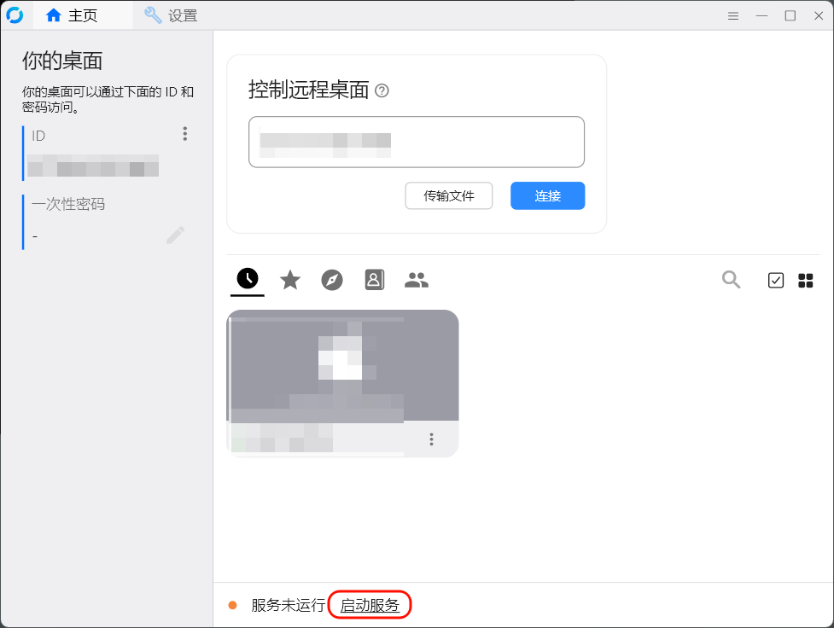The width and height of the screenshot is (834, 628).
Task: Edit the one-time password with the pencil icon
Action: tap(175, 235)
